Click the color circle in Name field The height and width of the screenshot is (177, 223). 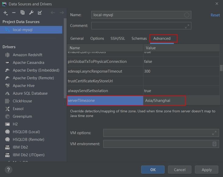click(x=187, y=15)
